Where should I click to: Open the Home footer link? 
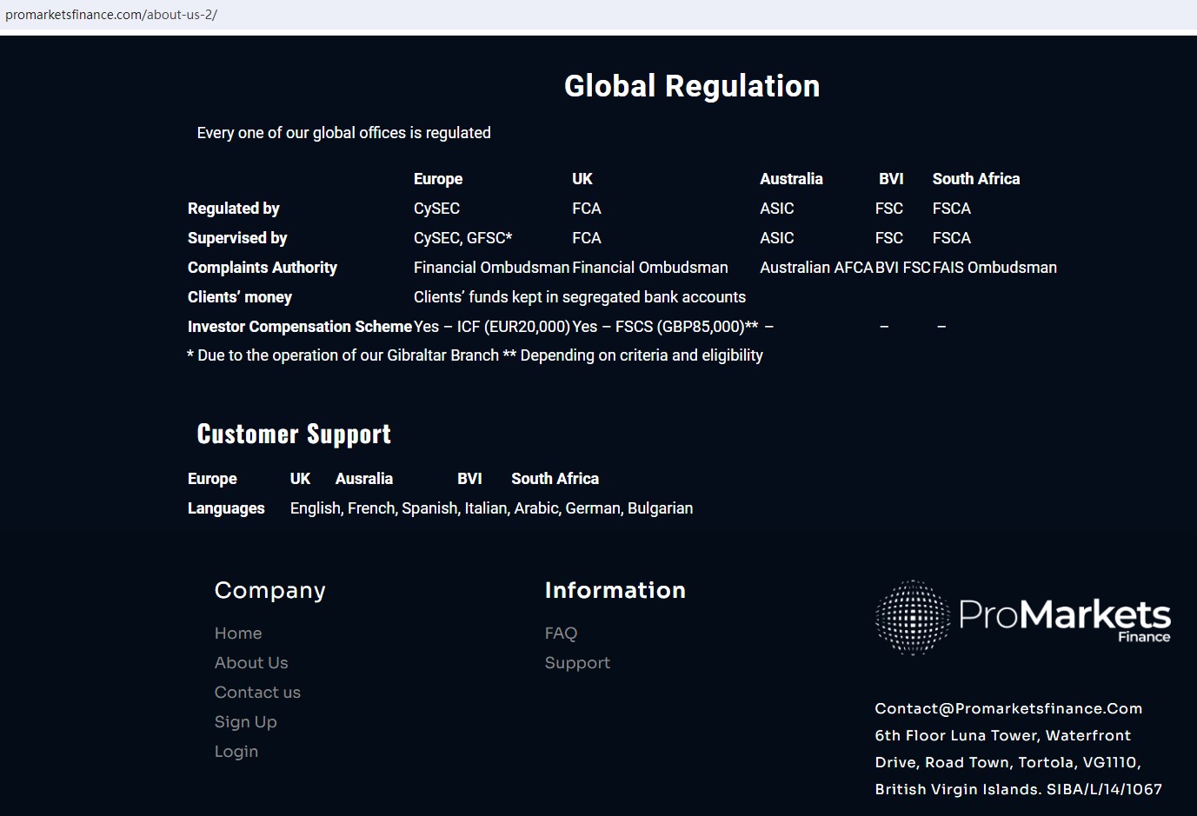(238, 634)
